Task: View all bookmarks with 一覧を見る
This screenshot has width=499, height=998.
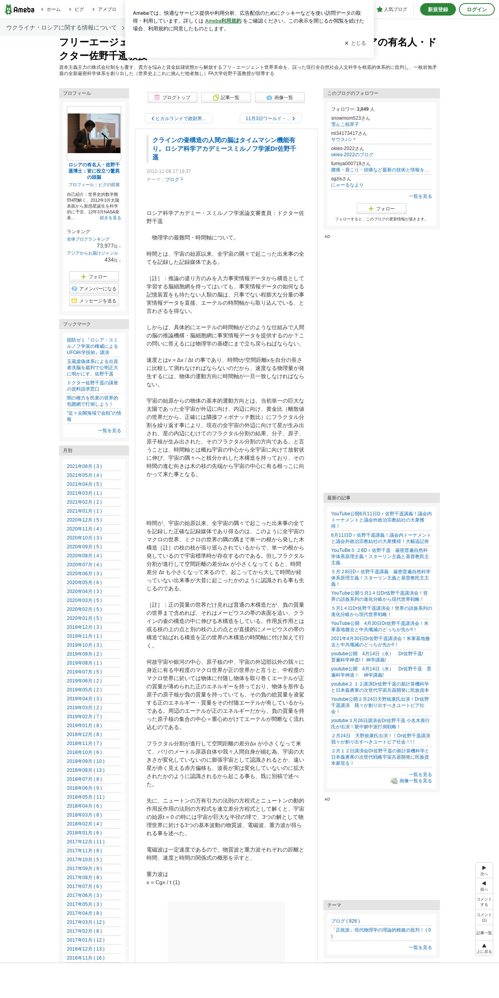Action: pos(110,431)
